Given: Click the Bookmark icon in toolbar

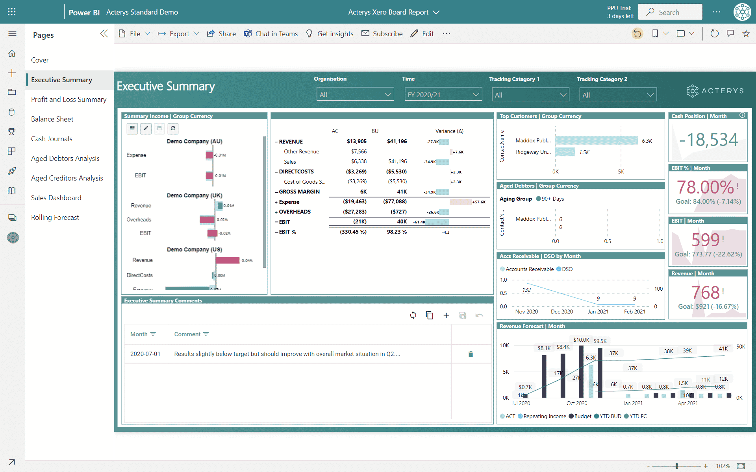Looking at the screenshot, I should [x=655, y=34].
